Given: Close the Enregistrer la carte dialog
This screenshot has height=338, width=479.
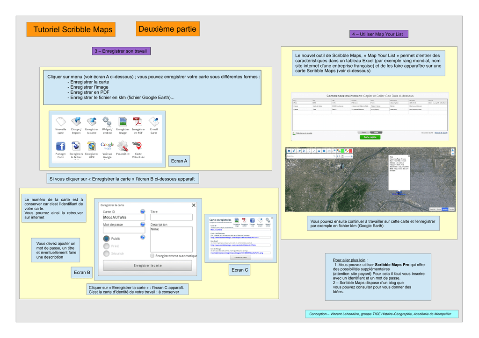Looking at the screenshot, I should 194,205.
